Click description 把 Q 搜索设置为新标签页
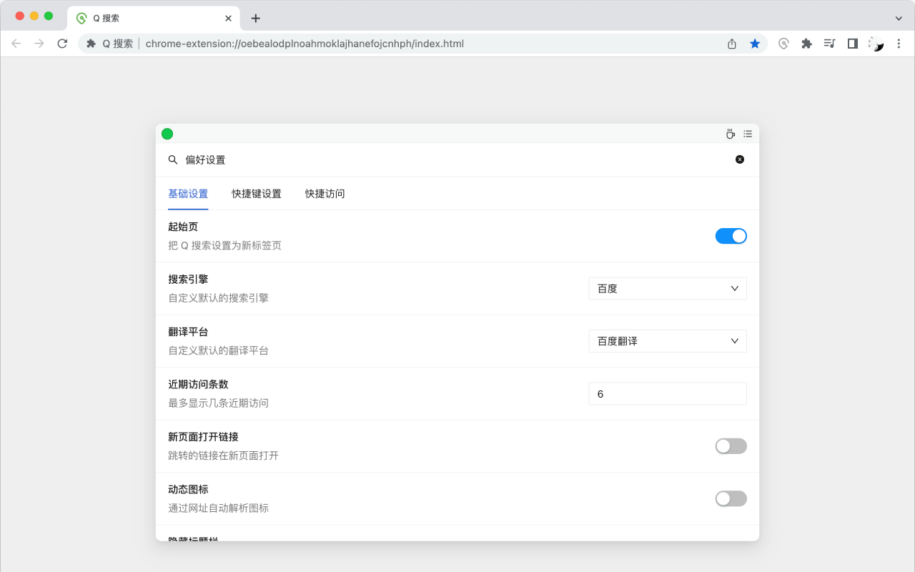Screen dimensions: 915x572 click(224, 245)
